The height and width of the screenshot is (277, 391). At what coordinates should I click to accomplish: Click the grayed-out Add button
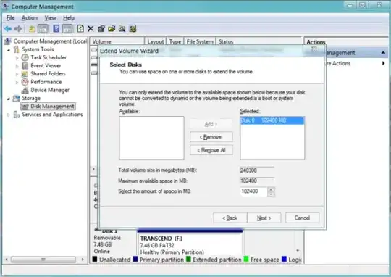(211, 124)
